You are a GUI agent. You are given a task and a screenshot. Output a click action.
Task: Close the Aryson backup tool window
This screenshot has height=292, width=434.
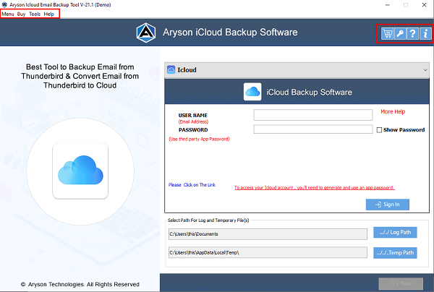pyautogui.click(x=424, y=5)
